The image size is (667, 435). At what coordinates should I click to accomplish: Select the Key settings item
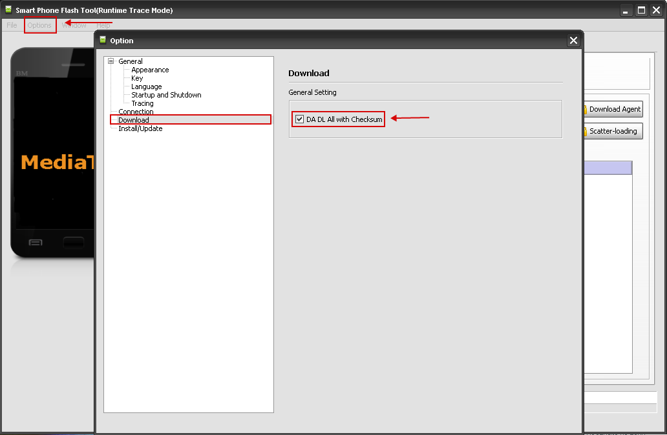click(x=137, y=78)
